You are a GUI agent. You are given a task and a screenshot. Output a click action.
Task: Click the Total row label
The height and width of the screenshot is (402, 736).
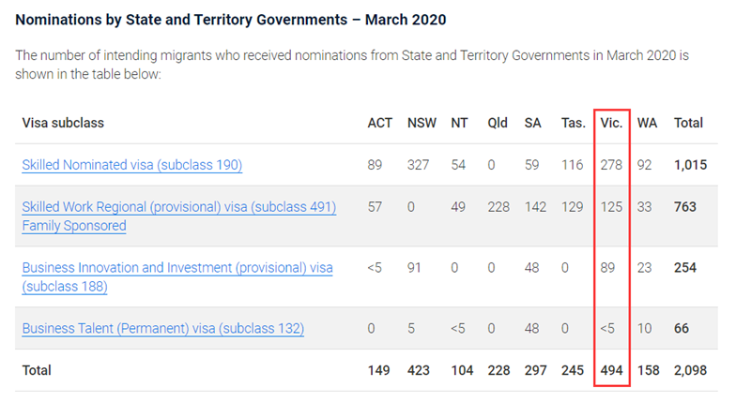tap(37, 370)
